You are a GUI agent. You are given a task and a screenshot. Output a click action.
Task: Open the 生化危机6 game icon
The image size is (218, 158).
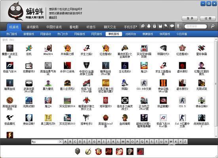[125, 65]
